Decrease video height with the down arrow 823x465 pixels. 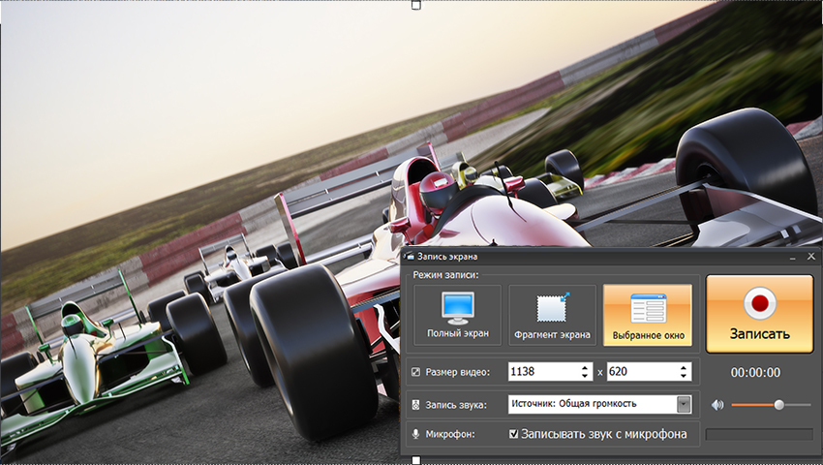tap(684, 376)
